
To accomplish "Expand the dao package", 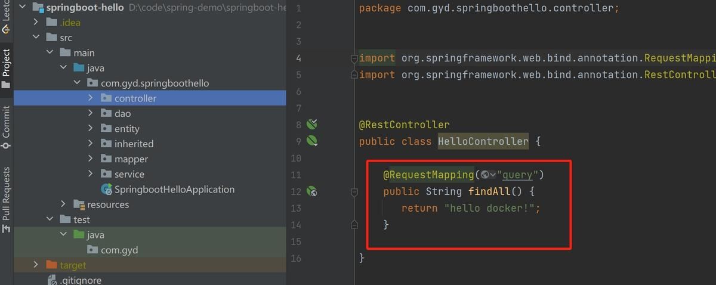I will tap(90, 113).
